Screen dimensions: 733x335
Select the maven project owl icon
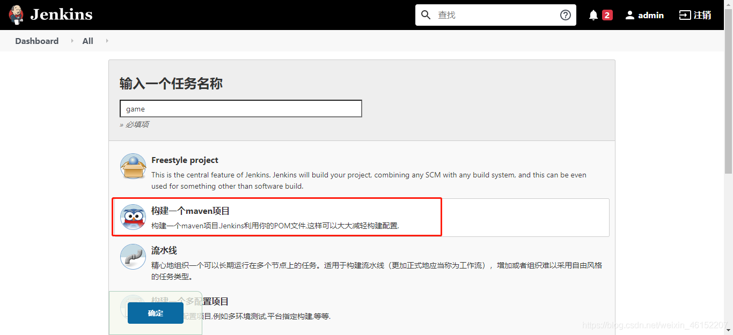[x=133, y=217]
